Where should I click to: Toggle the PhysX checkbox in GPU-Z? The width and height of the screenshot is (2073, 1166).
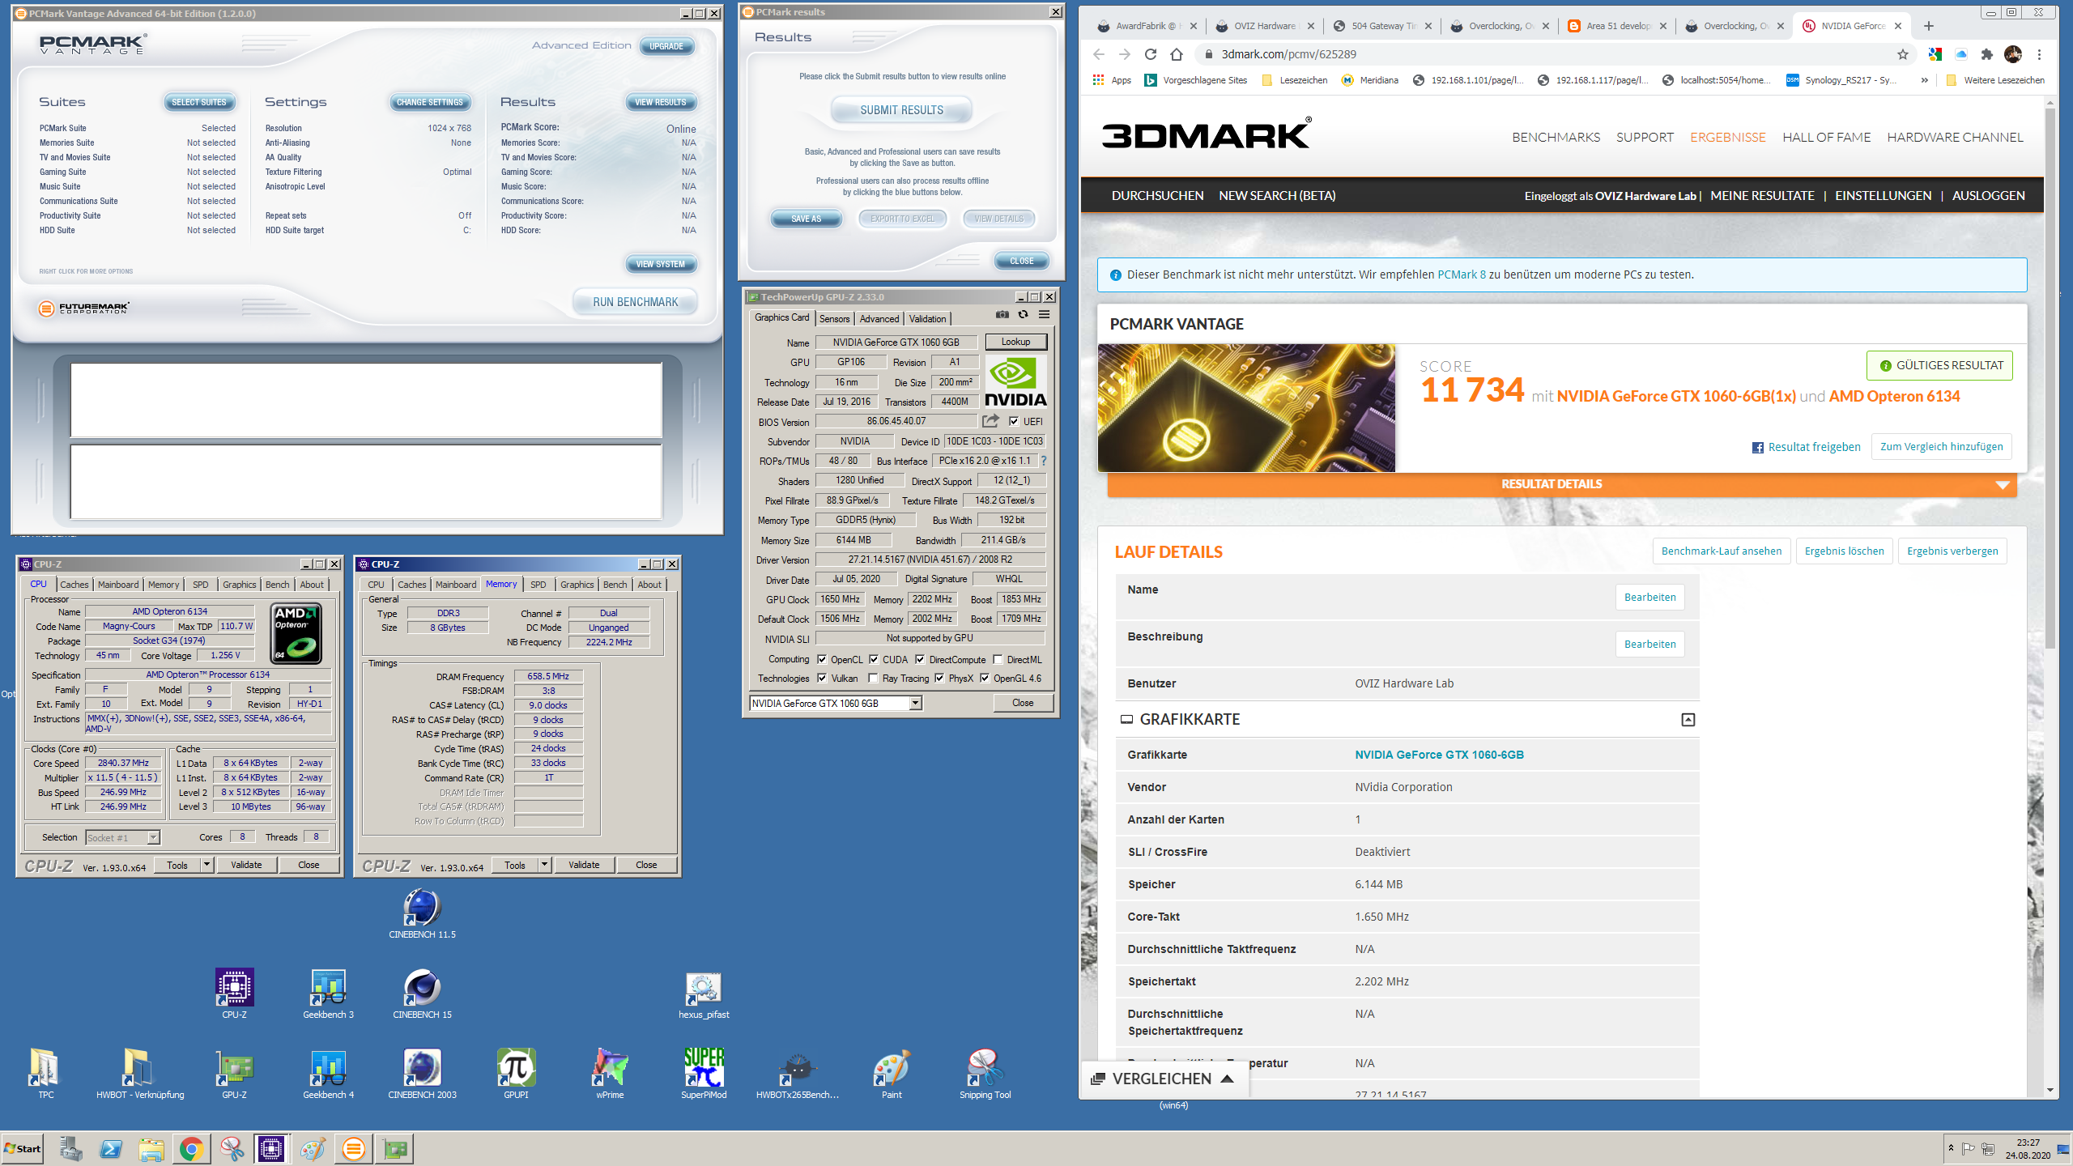coord(939,679)
